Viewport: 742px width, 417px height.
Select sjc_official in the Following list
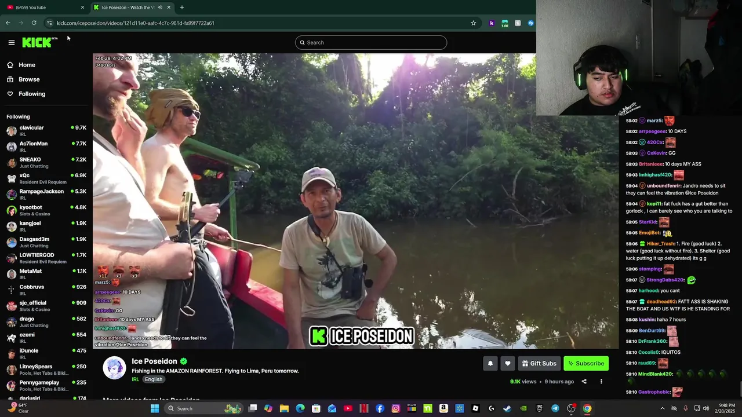(46, 305)
